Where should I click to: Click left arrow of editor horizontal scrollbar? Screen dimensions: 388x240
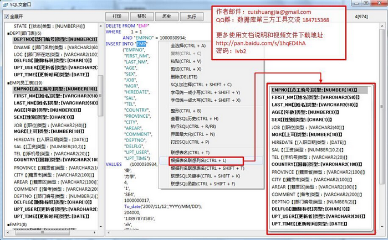(x=109, y=233)
